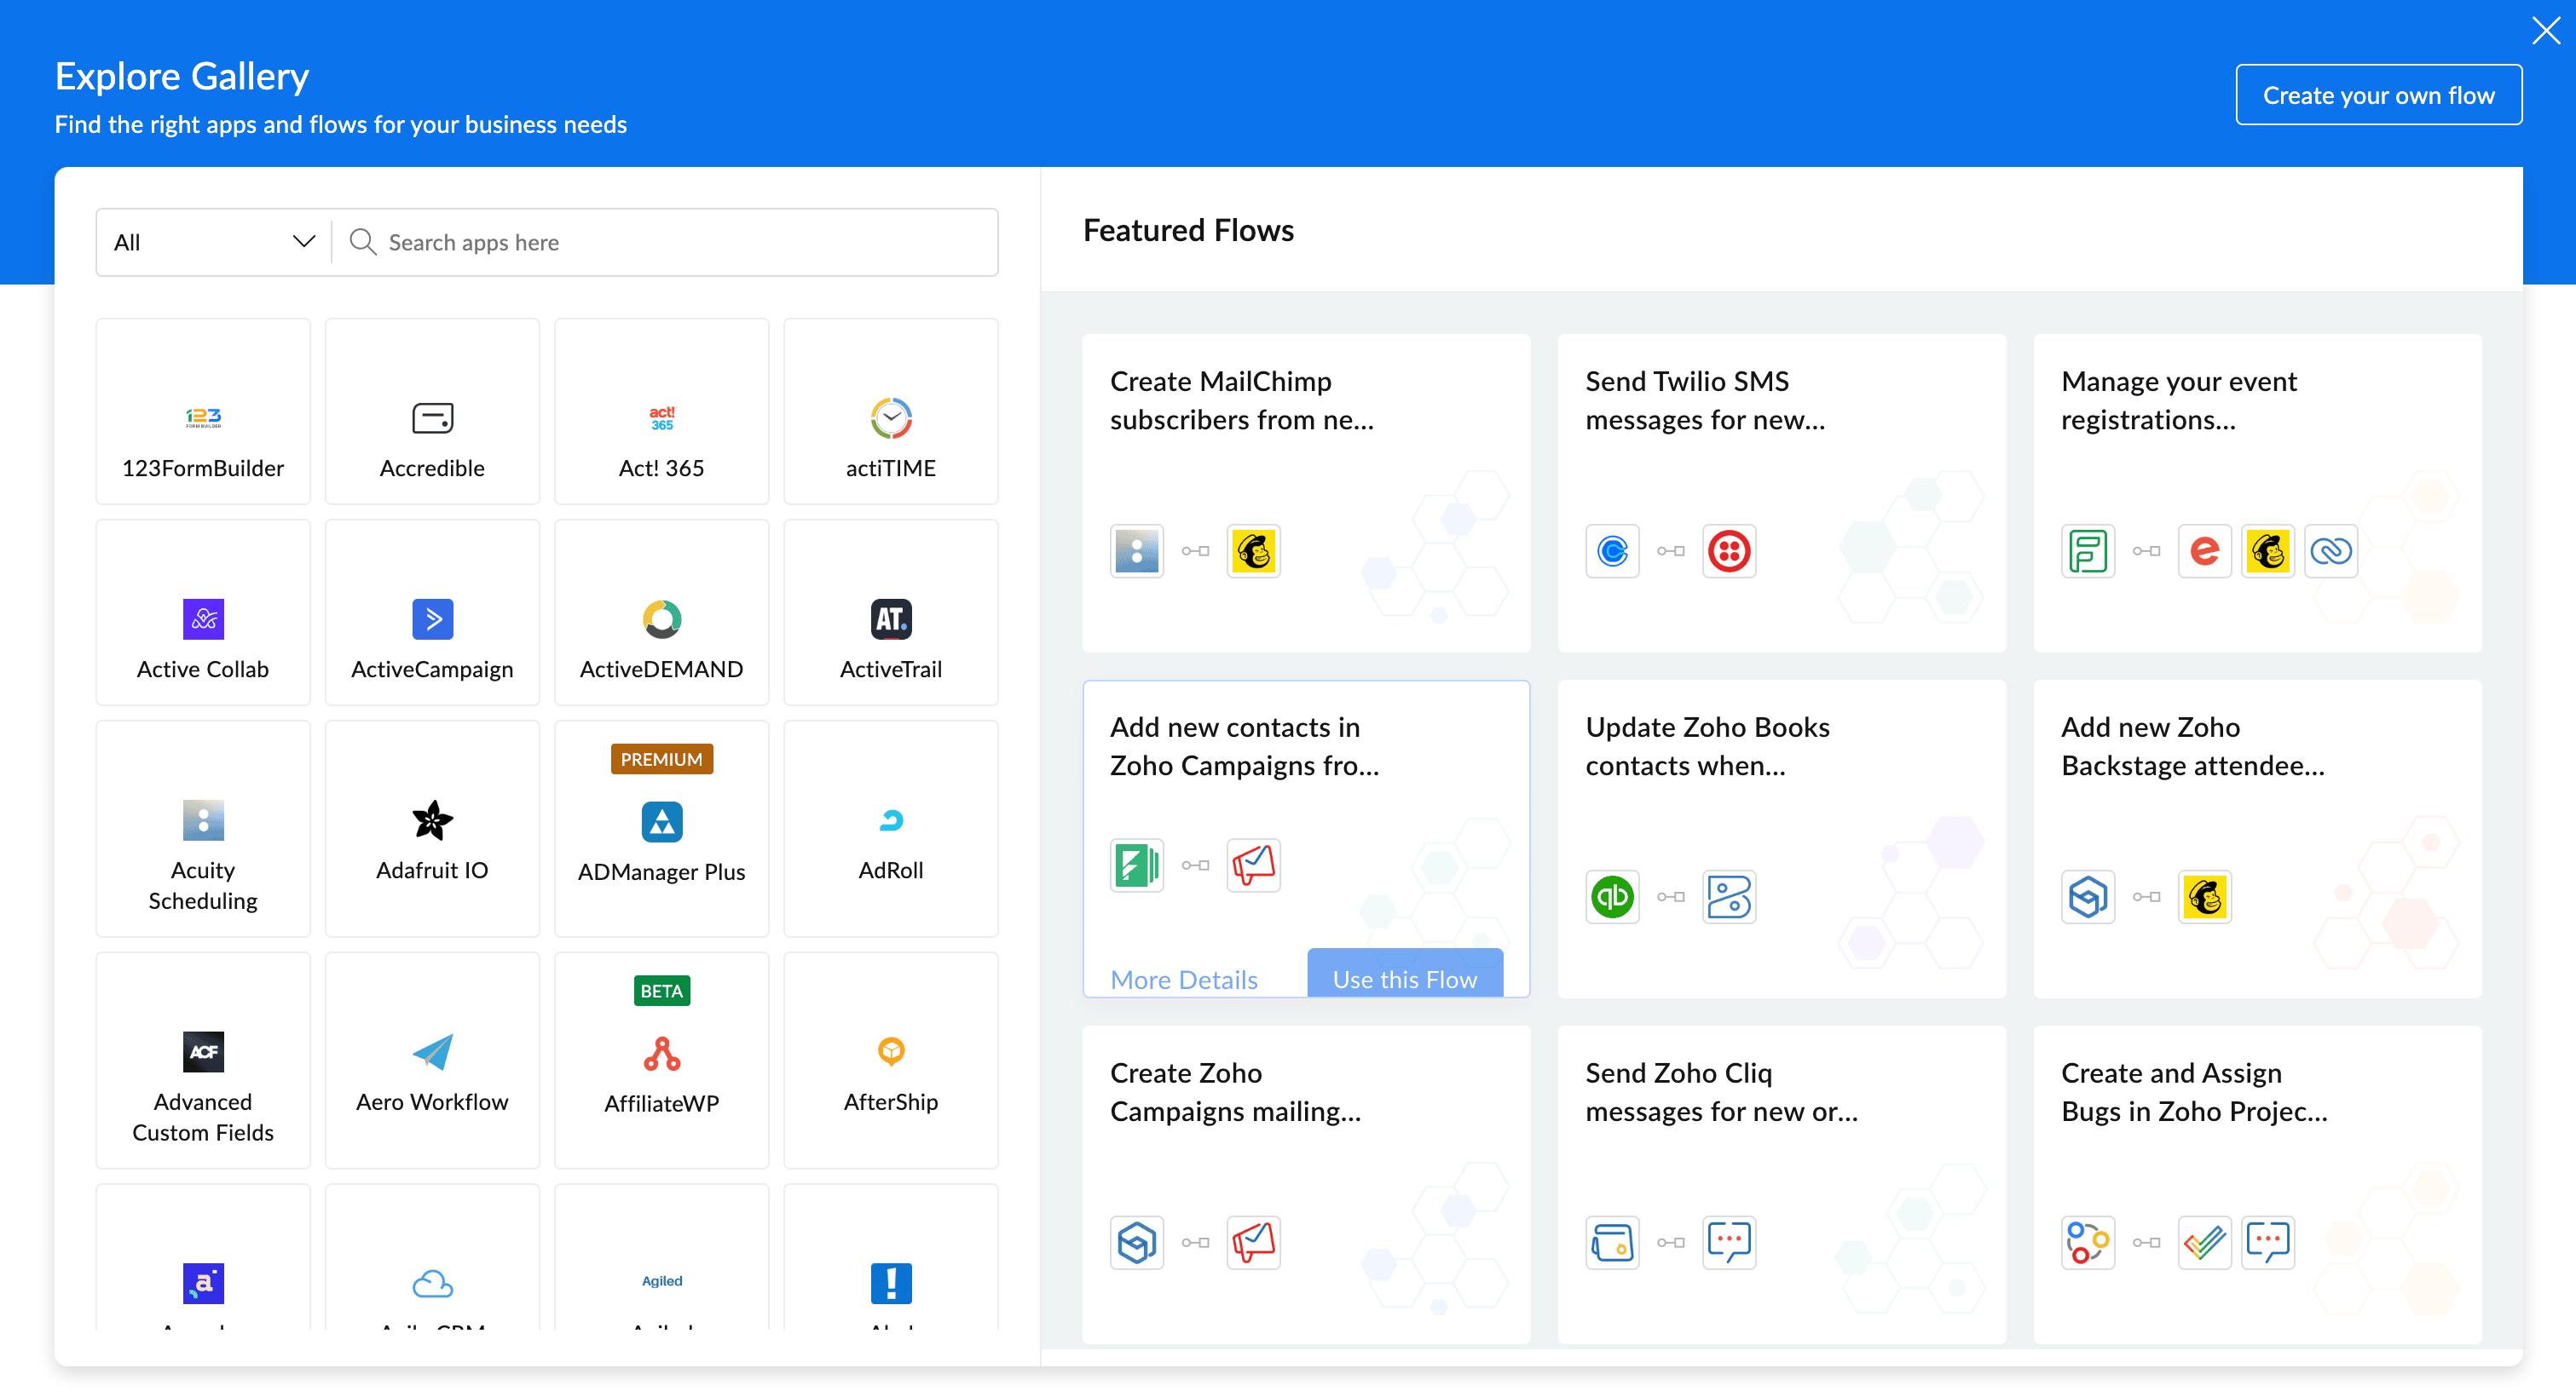Click the actiTIME clock icon
Viewport: 2576px width, 1397px height.
coord(890,417)
